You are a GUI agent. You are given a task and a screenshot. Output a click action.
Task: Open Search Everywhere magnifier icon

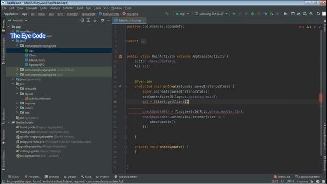pos(318,14)
